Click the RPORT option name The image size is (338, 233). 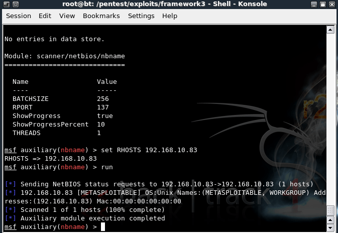(23, 107)
